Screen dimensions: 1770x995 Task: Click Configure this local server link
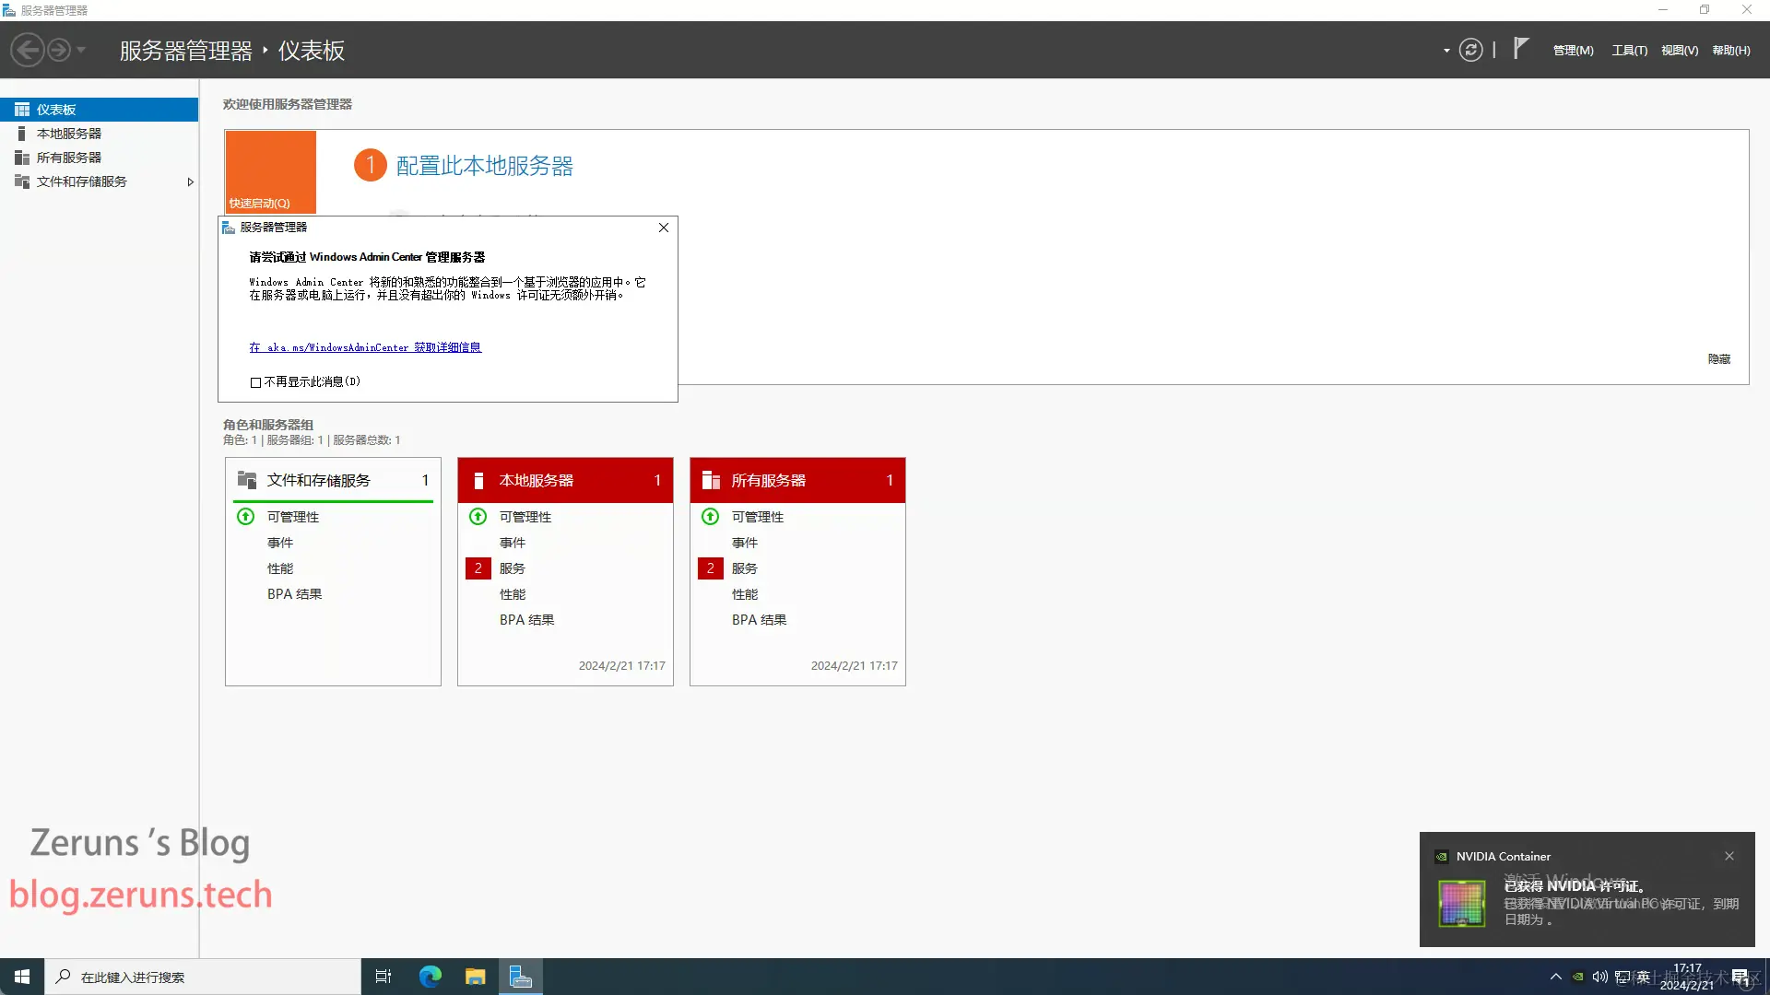484,166
